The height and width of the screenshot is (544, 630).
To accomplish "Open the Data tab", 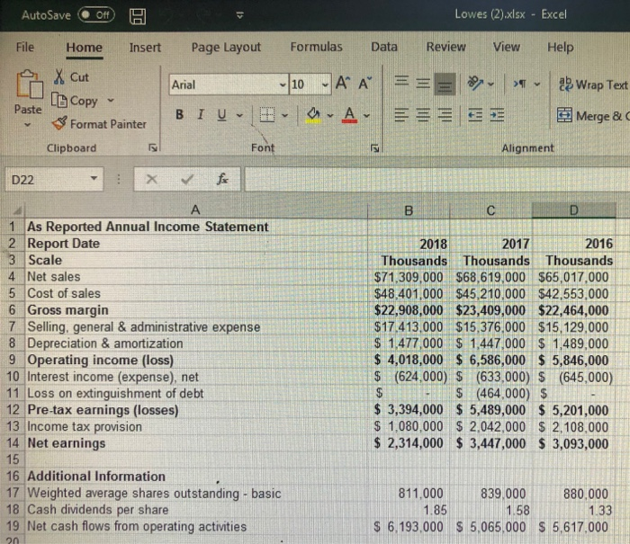I will [384, 47].
